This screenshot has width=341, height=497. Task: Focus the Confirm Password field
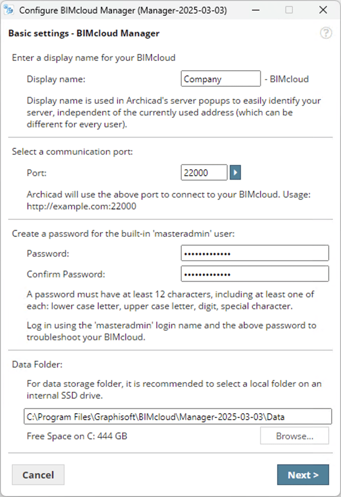[254, 274]
